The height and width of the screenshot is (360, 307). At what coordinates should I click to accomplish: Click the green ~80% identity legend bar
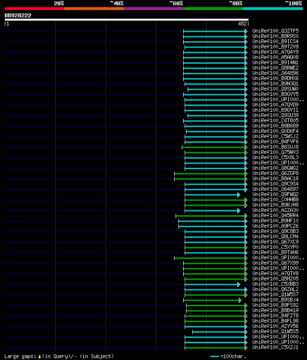213,9
